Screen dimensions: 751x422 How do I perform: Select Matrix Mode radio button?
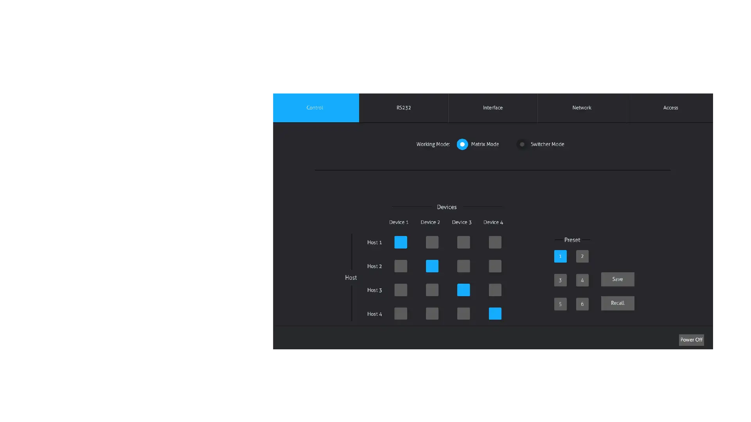462,144
